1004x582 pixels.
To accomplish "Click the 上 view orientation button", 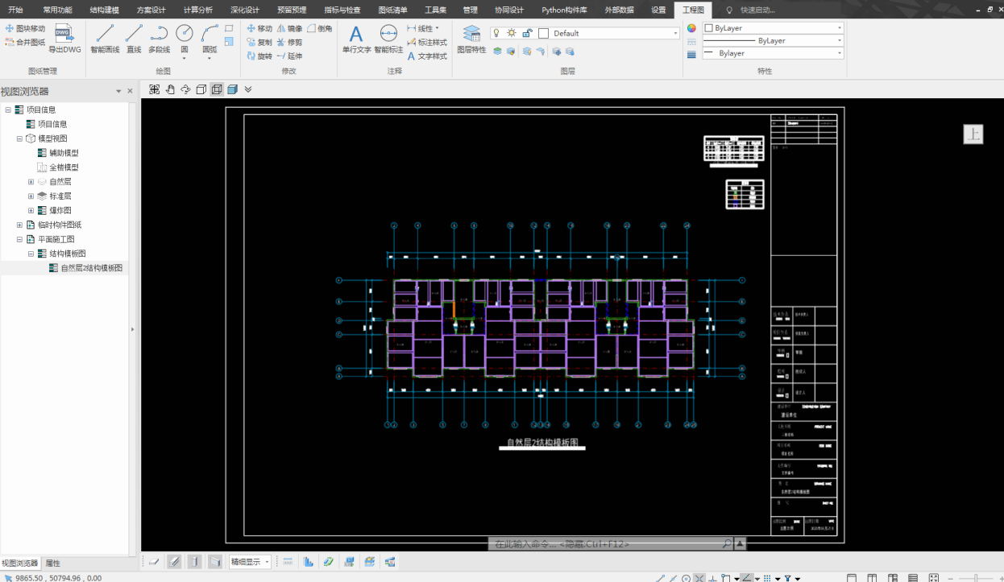I will [973, 134].
